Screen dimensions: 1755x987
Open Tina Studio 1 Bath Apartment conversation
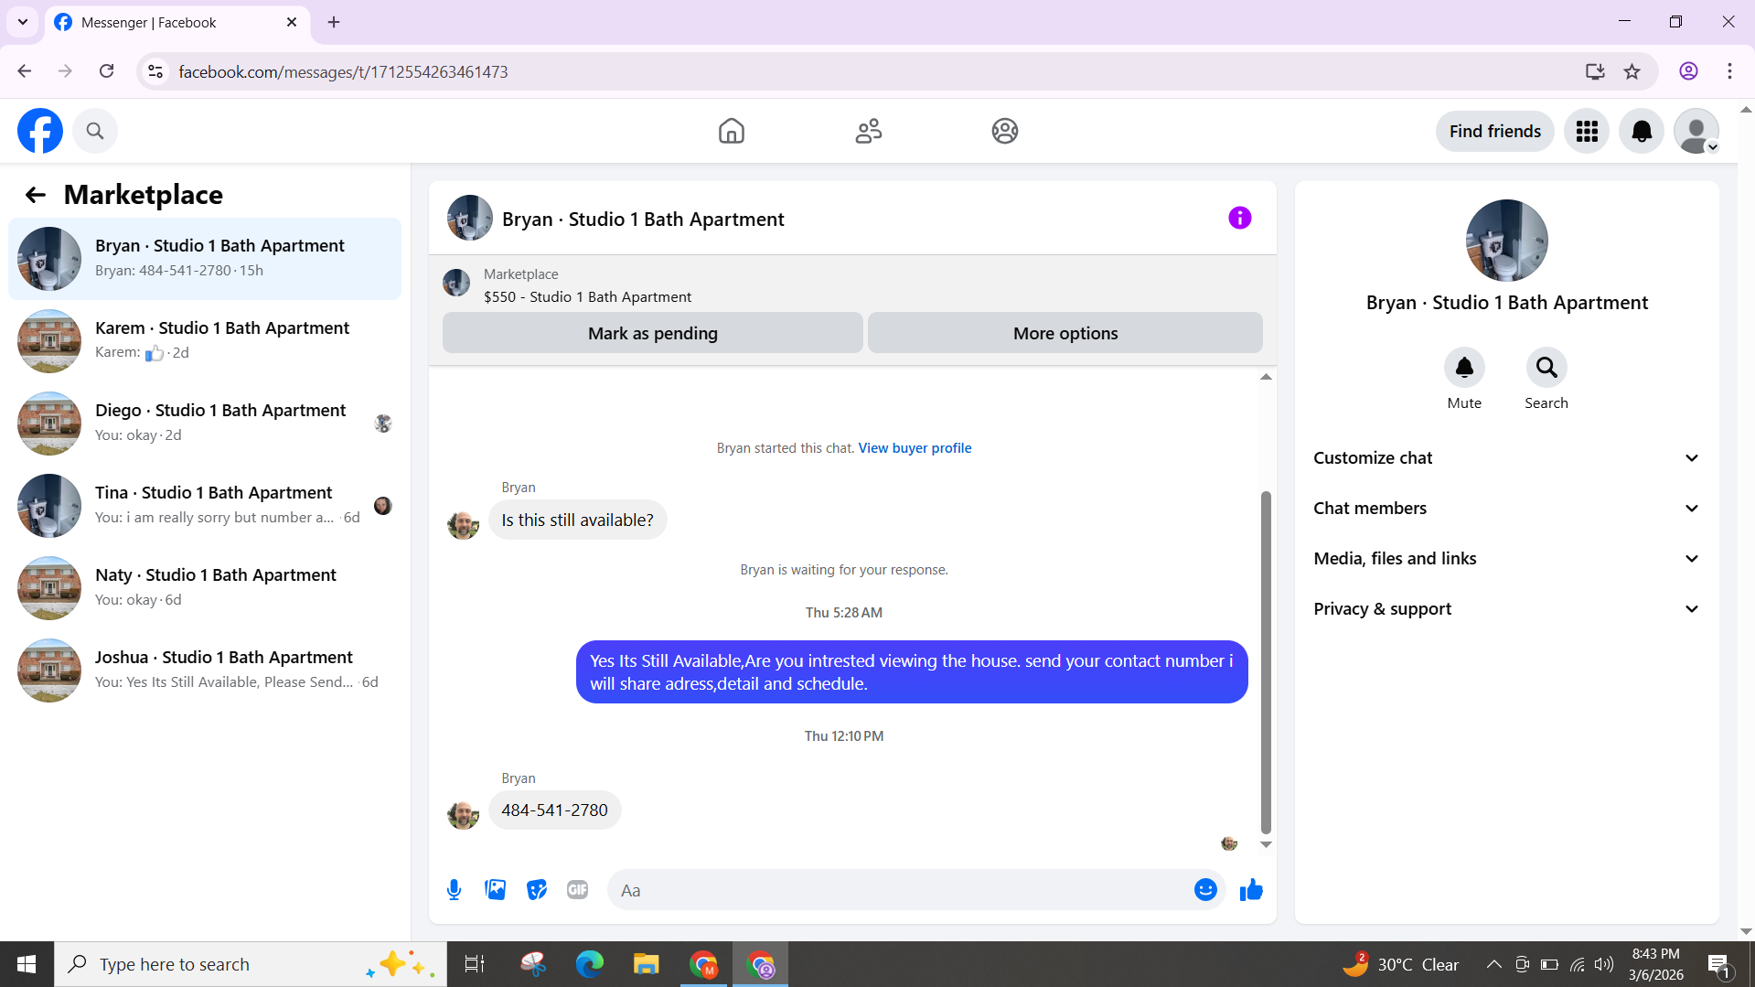(x=205, y=506)
